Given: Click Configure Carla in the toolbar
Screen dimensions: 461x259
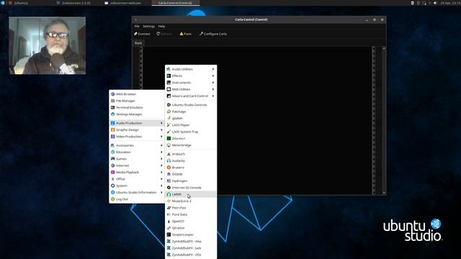Looking at the screenshot, I should click(x=213, y=34).
